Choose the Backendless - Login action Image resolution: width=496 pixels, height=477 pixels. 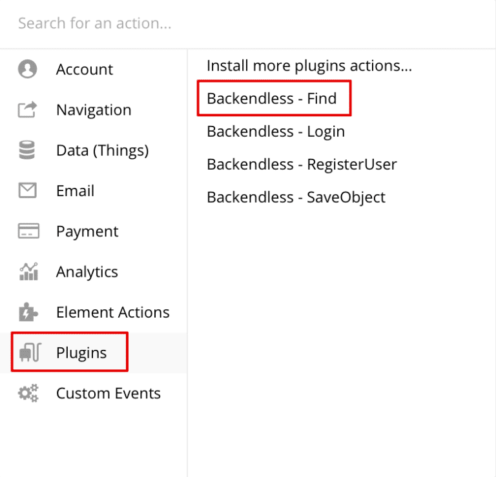[276, 132]
